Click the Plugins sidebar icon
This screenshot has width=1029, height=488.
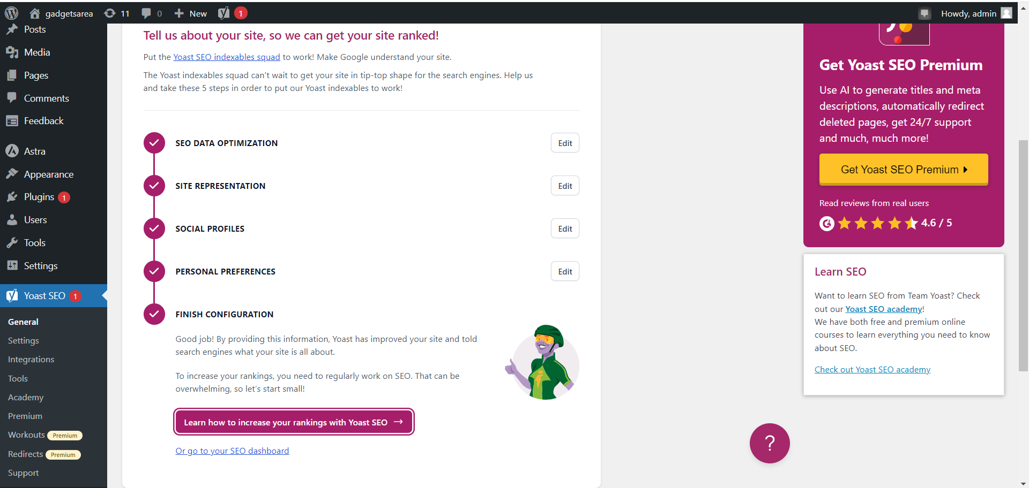[12, 197]
